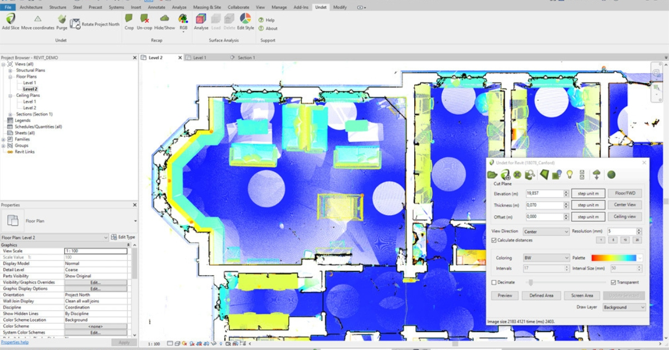Click the cloud download arrow icon

(x=597, y=174)
